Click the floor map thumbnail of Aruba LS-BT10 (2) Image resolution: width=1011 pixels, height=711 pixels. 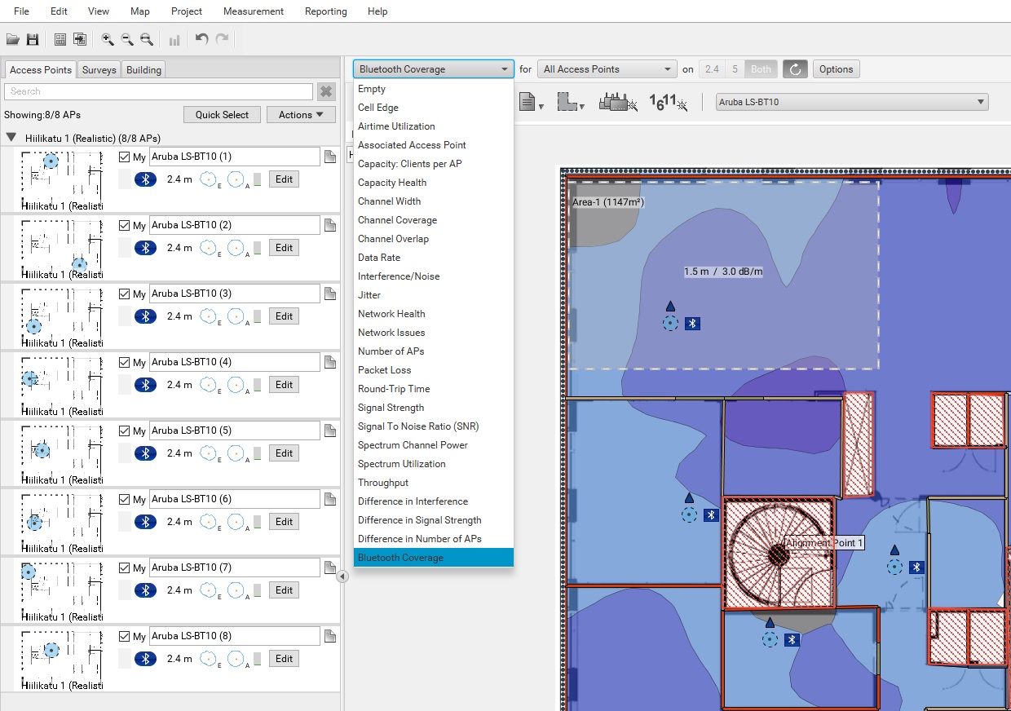click(x=62, y=248)
